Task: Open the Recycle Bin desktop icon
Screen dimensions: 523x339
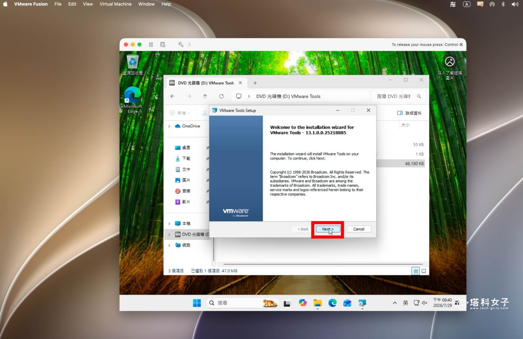Action: pyautogui.click(x=132, y=65)
